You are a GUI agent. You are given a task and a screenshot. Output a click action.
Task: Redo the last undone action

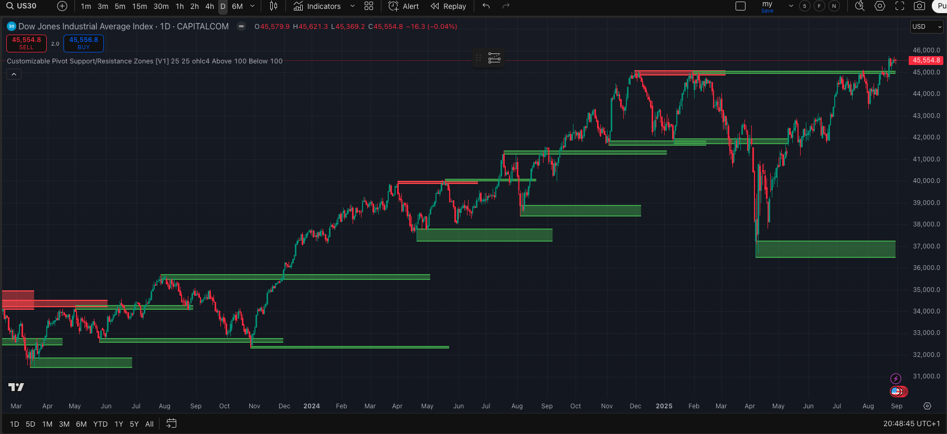click(506, 6)
